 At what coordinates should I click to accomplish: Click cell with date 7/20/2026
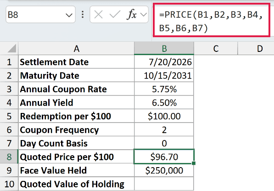pos(164,62)
